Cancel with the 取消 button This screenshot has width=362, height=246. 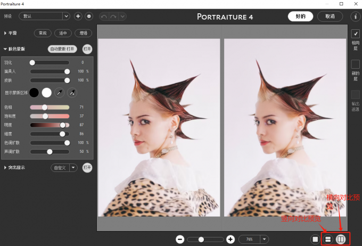(x=330, y=16)
